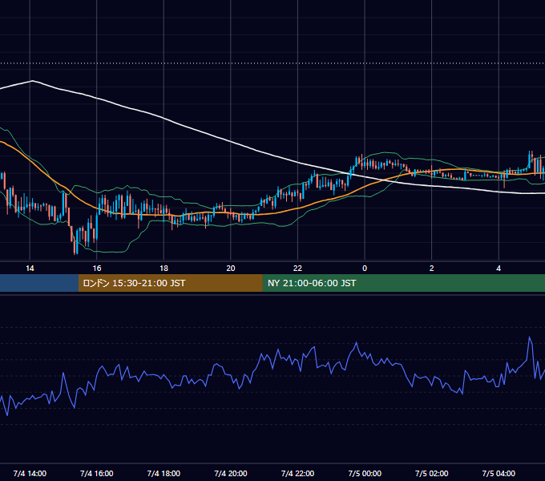Click the oscillator peak at 7/5 00:00

click(x=357, y=342)
